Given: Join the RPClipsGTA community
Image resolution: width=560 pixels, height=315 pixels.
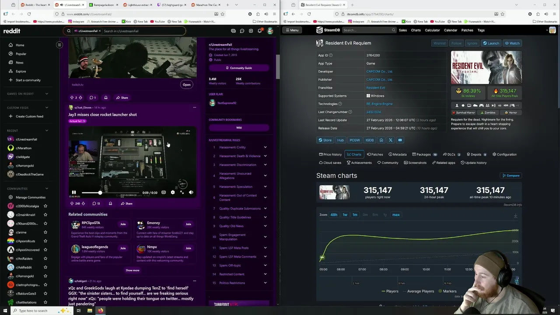Looking at the screenshot, I should point(123,224).
